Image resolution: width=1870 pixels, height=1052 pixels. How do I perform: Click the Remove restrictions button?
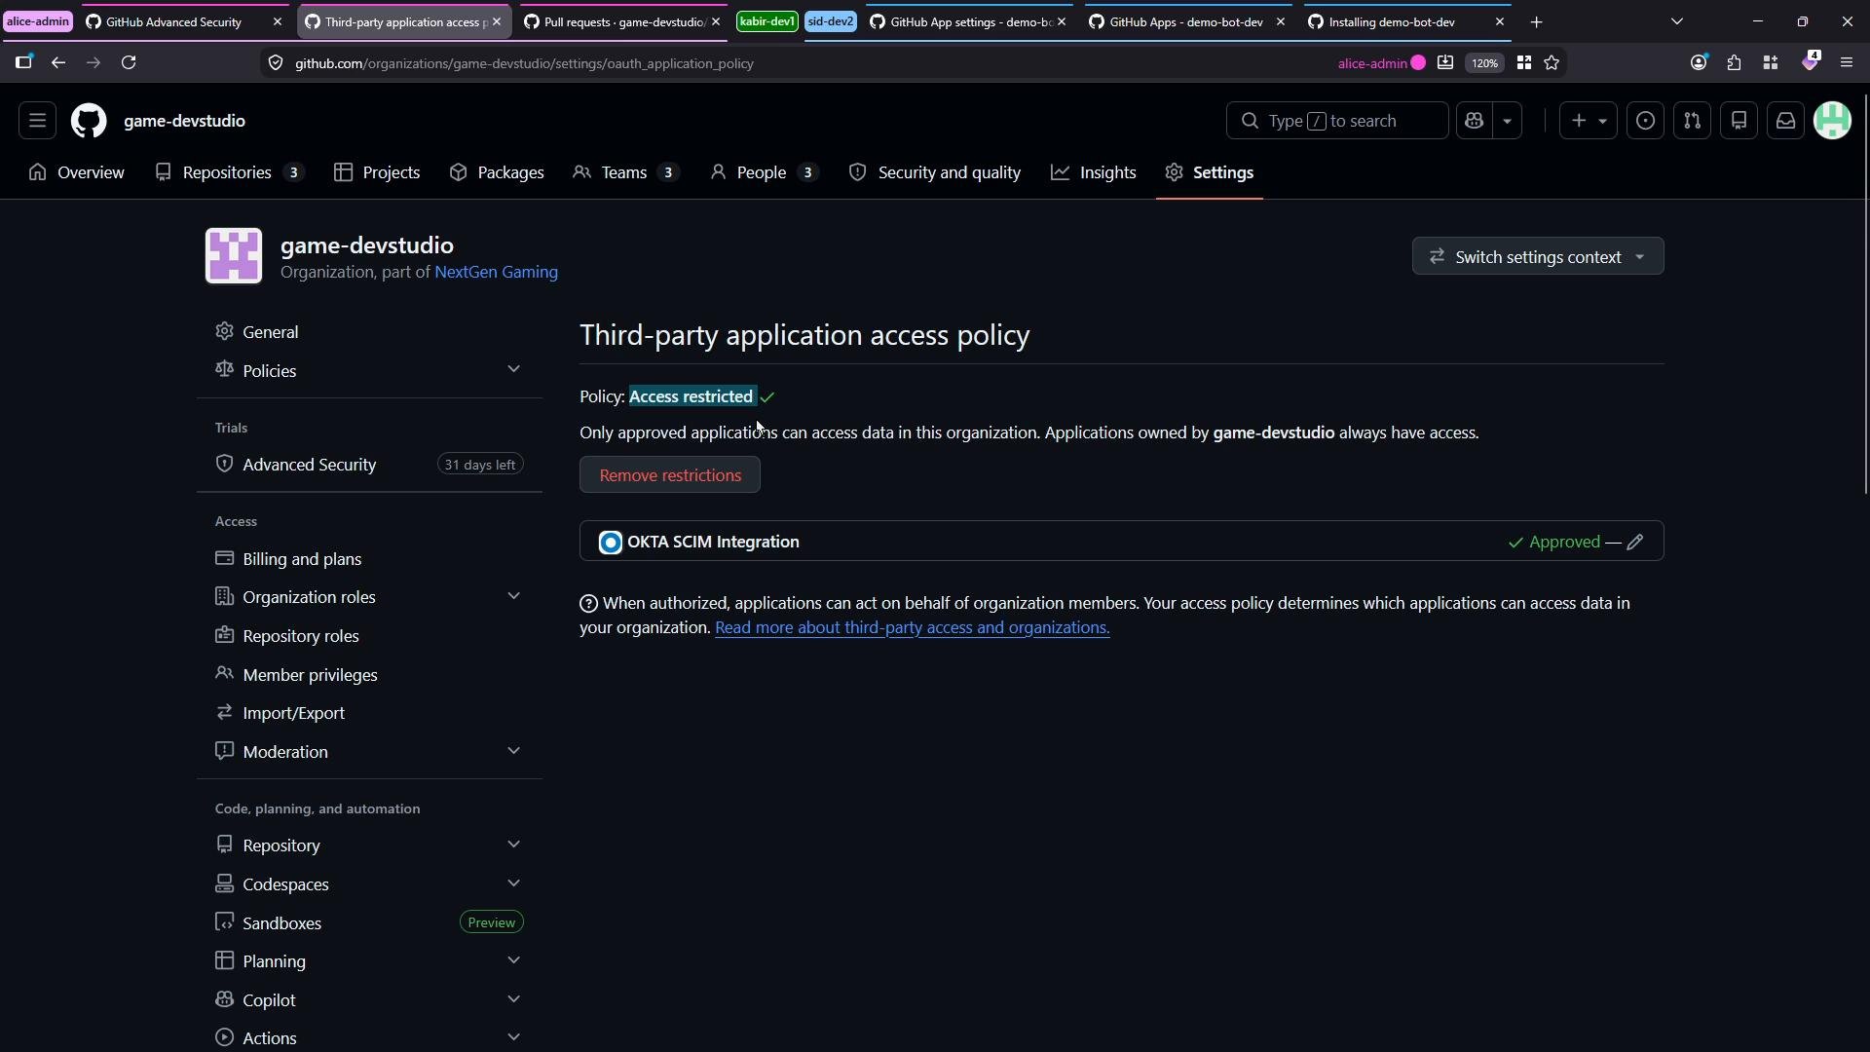tap(670, 475)
